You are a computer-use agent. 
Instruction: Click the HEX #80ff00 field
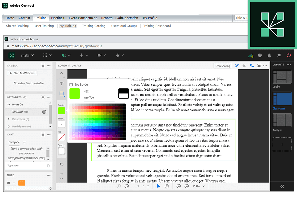point(99,97)
